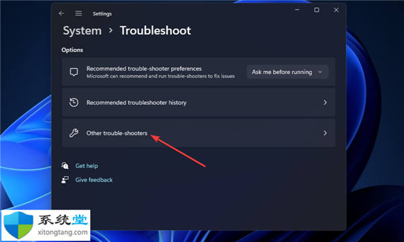
Task: Minimize the Settings window
Action: coord(297,10)
